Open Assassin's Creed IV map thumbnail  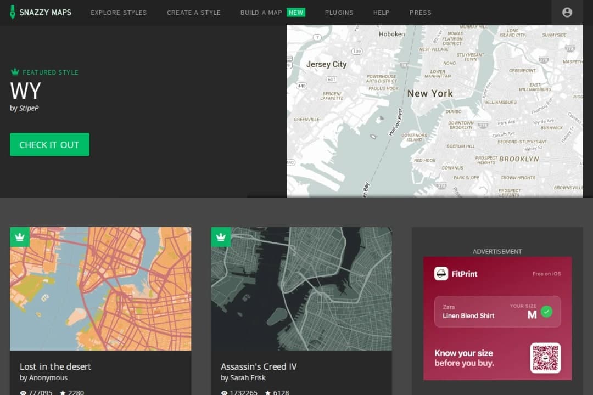coord(301,289)
